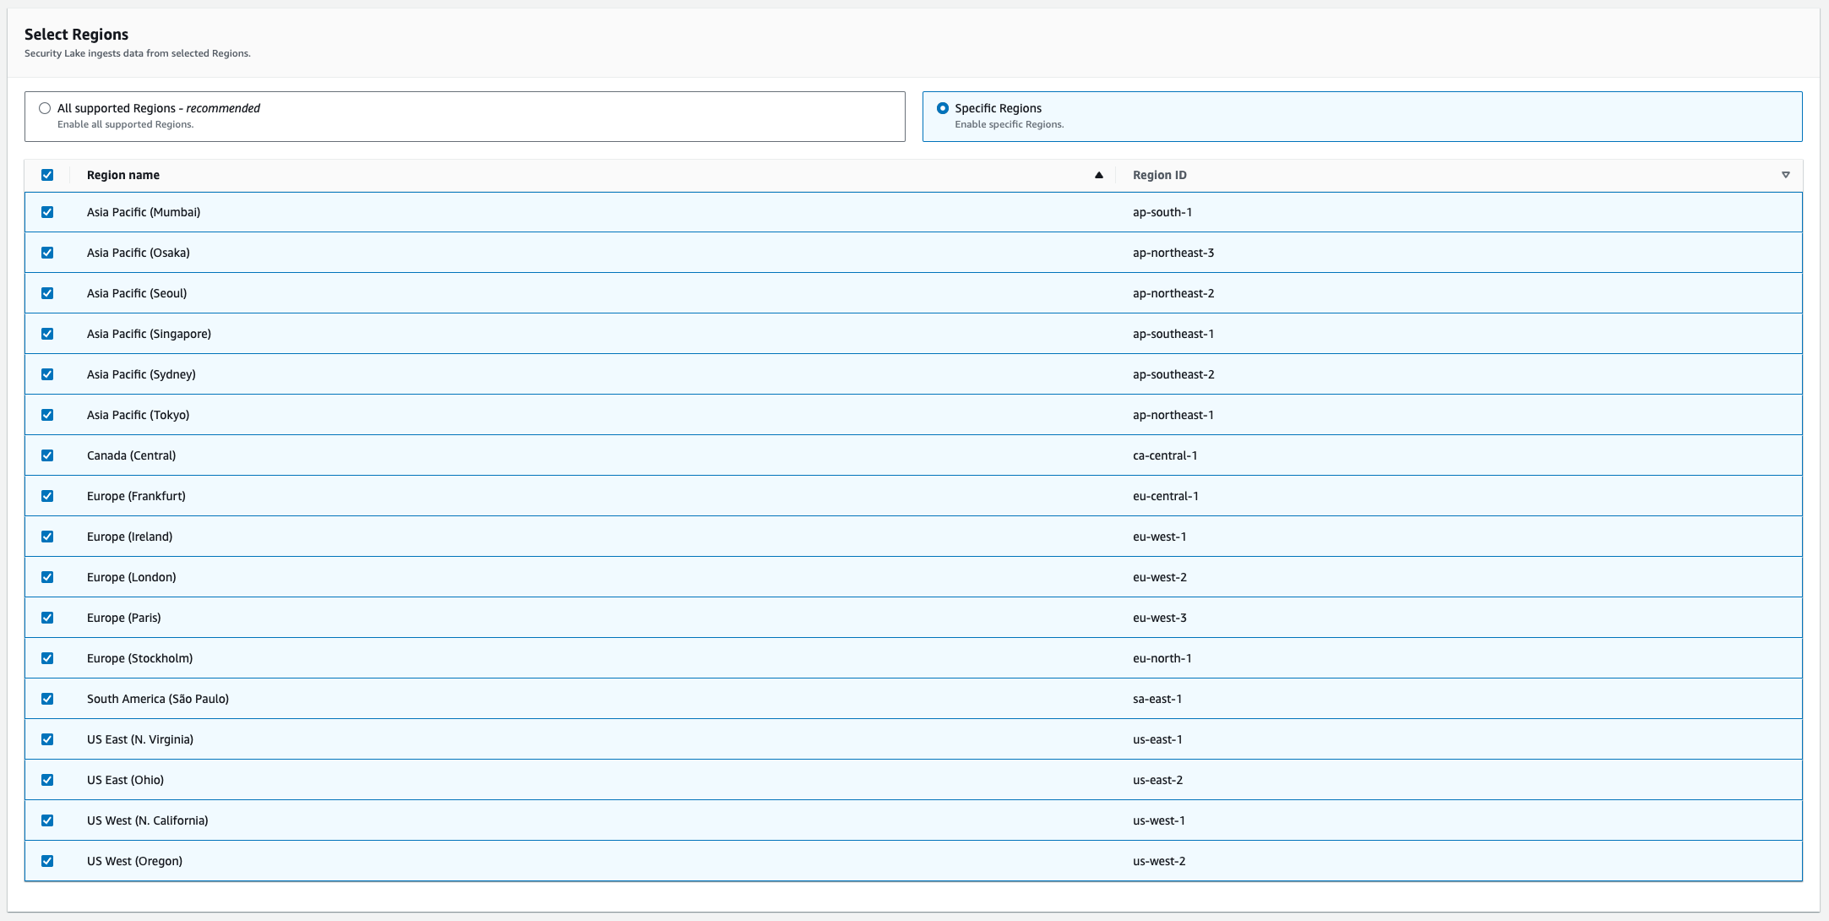This screenshot has height=921, width=1829.
Task: Click the Asia Pacific (Sydney) region name
Action: point(141,374)
